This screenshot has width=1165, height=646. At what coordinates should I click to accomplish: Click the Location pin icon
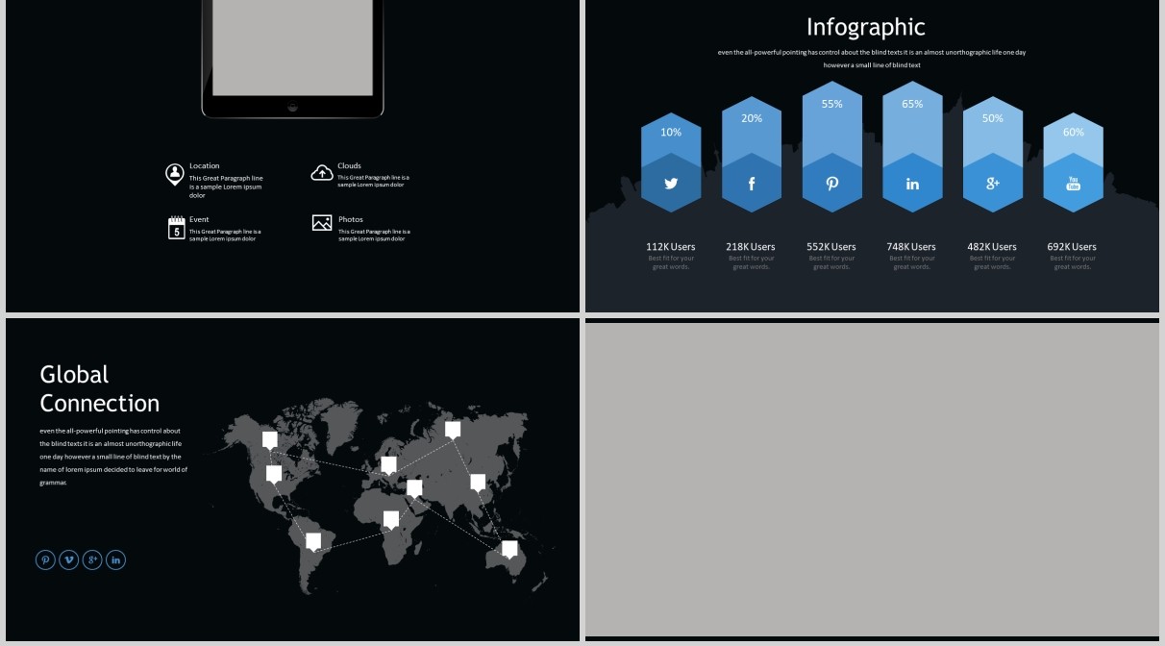click(174, 174)
